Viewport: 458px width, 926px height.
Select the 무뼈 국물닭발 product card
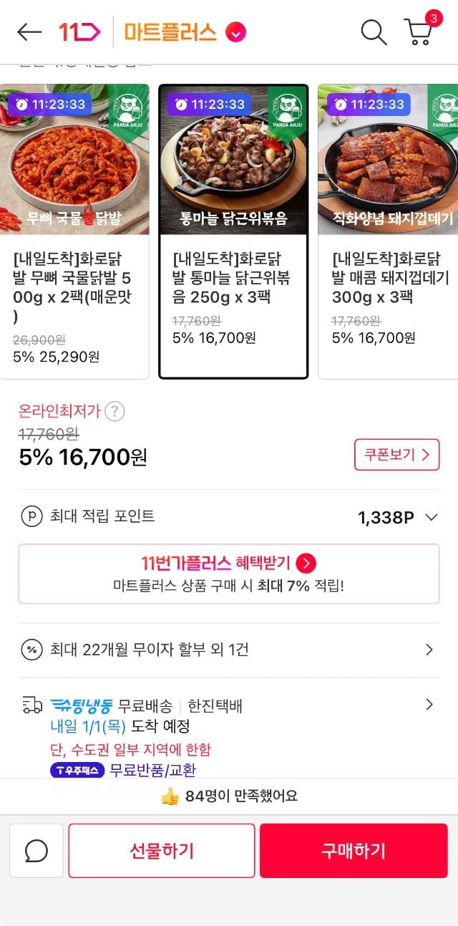pyautogui.click(x=74, y=231)
